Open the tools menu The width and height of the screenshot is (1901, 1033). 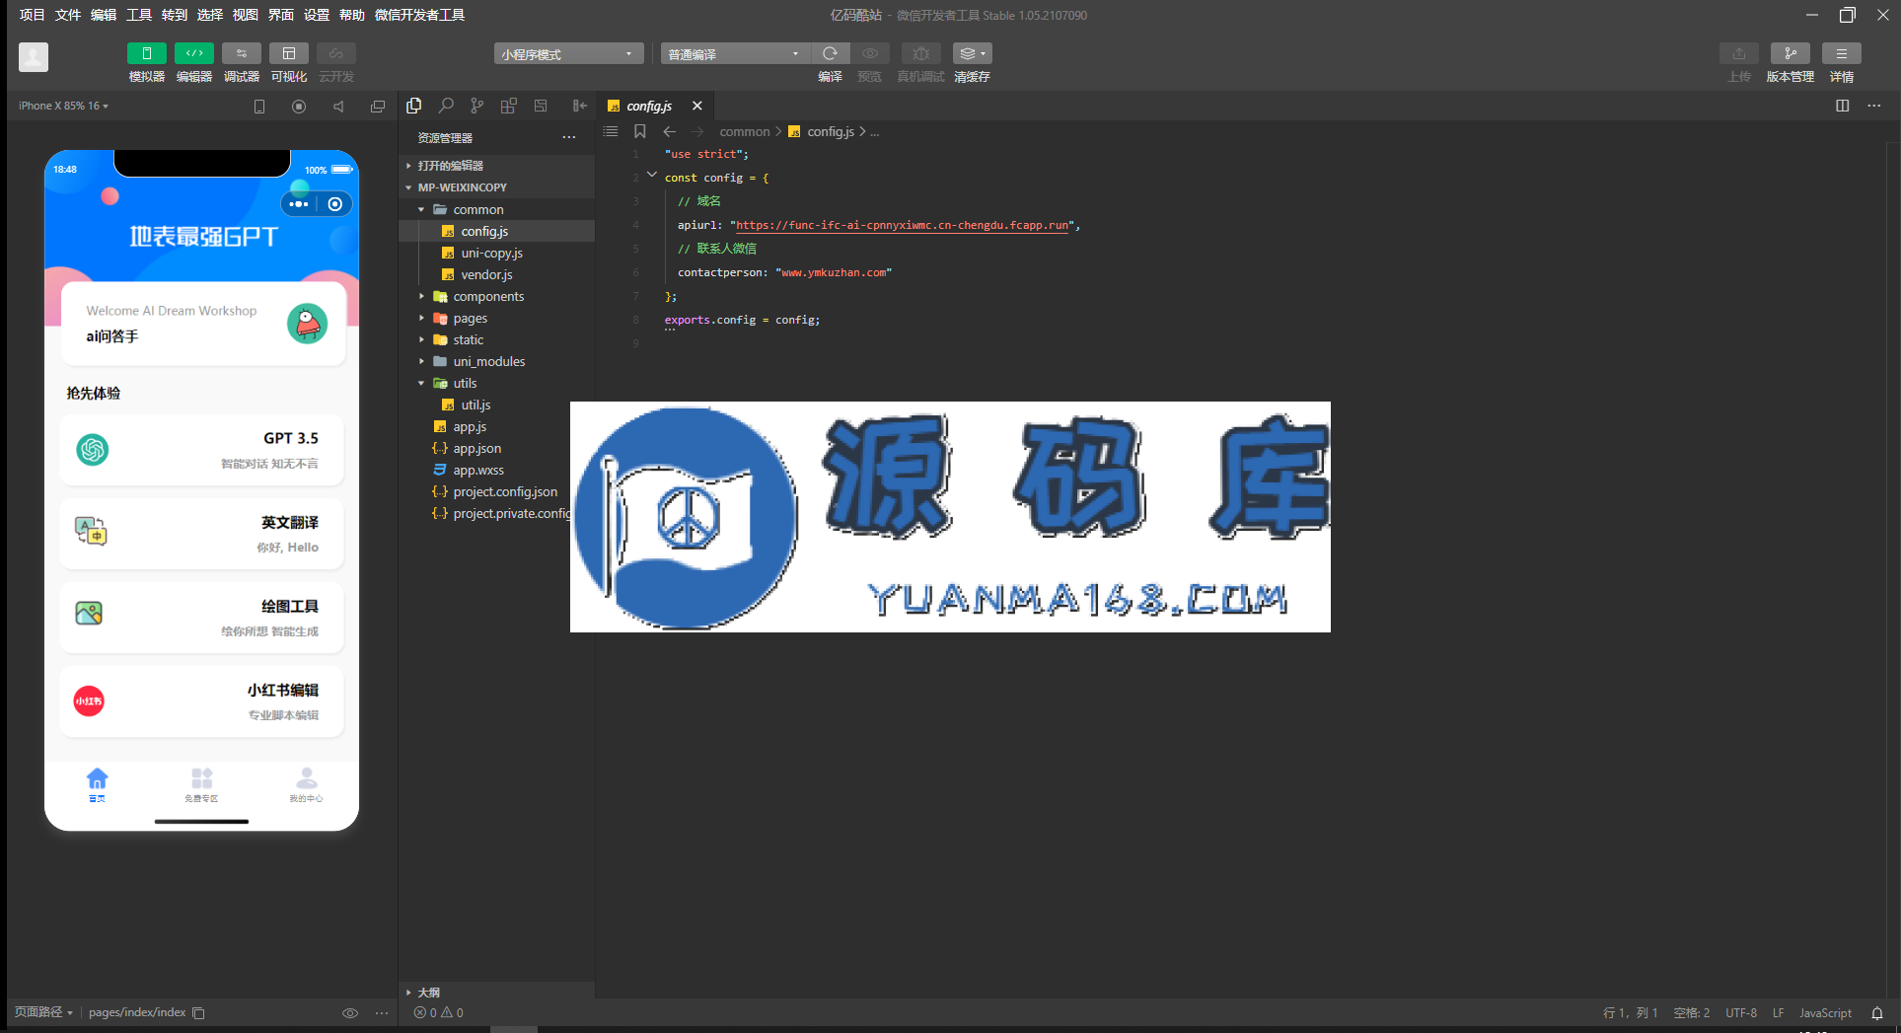point(139,15)
